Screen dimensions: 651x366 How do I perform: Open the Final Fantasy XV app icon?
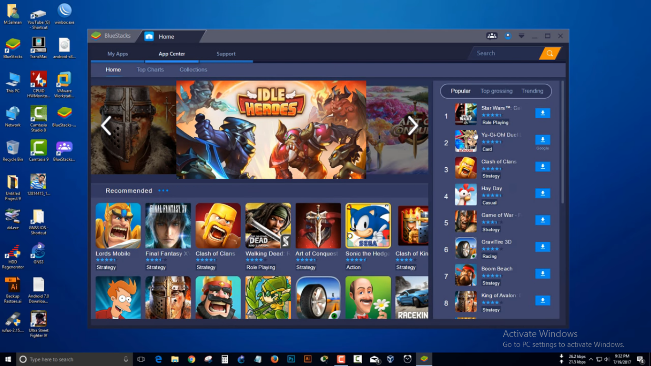click(x=168, y=225)
